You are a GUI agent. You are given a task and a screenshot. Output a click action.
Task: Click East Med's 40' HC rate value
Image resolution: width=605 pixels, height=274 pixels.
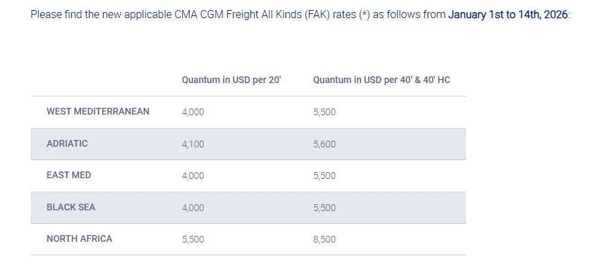click(324, 176)
